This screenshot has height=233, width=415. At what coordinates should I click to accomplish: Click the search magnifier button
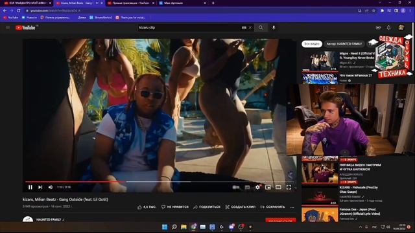click(261, 27)
